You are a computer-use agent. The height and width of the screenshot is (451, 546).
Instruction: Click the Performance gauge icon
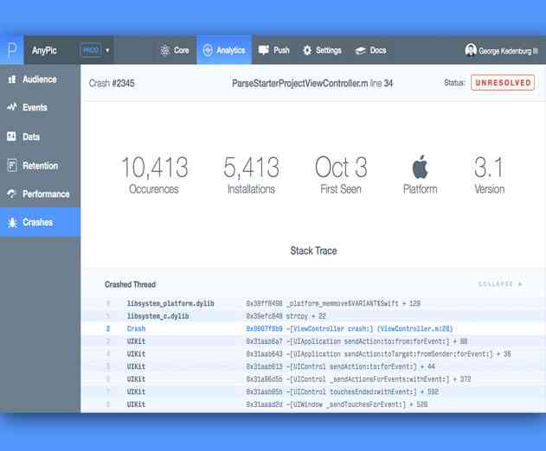pos(12,194)
